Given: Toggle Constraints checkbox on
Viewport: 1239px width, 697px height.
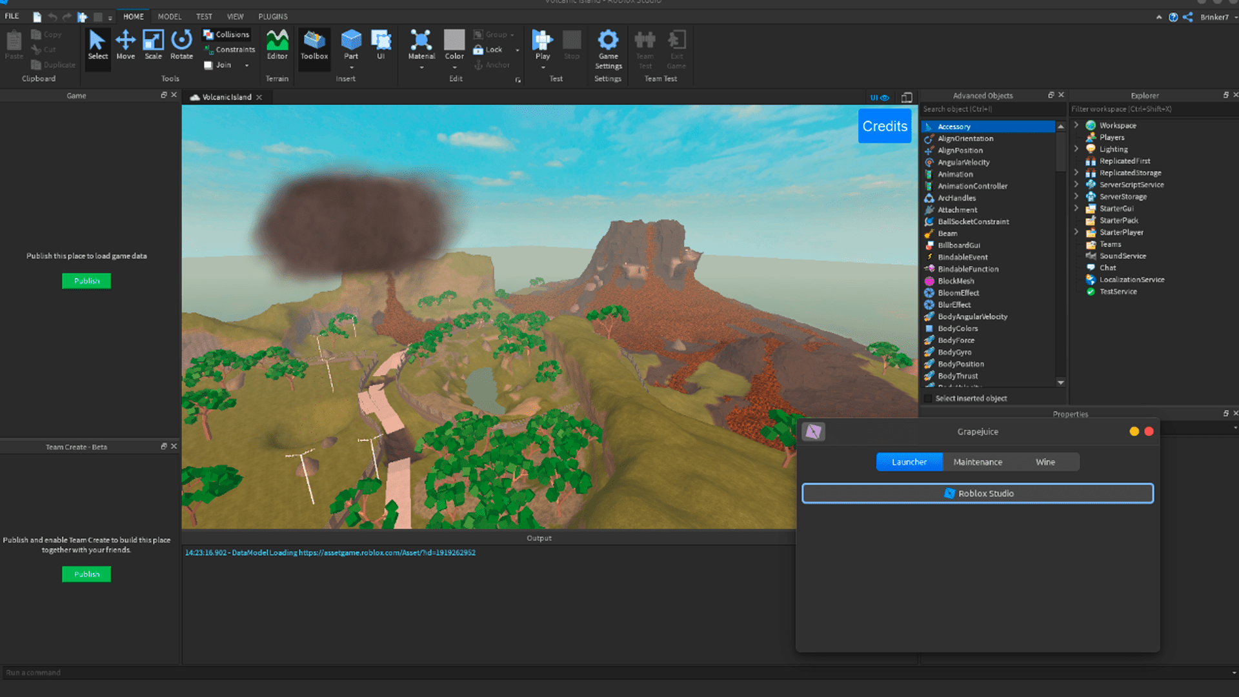Looking at the screenshot, I should (225, 48).
